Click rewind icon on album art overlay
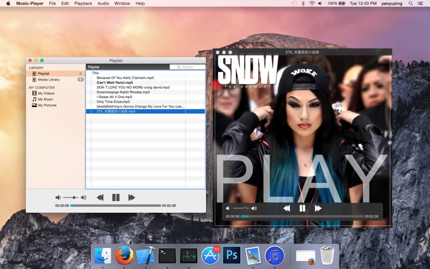430x269 pixels. pyautogui.click(x=286, y=208)
